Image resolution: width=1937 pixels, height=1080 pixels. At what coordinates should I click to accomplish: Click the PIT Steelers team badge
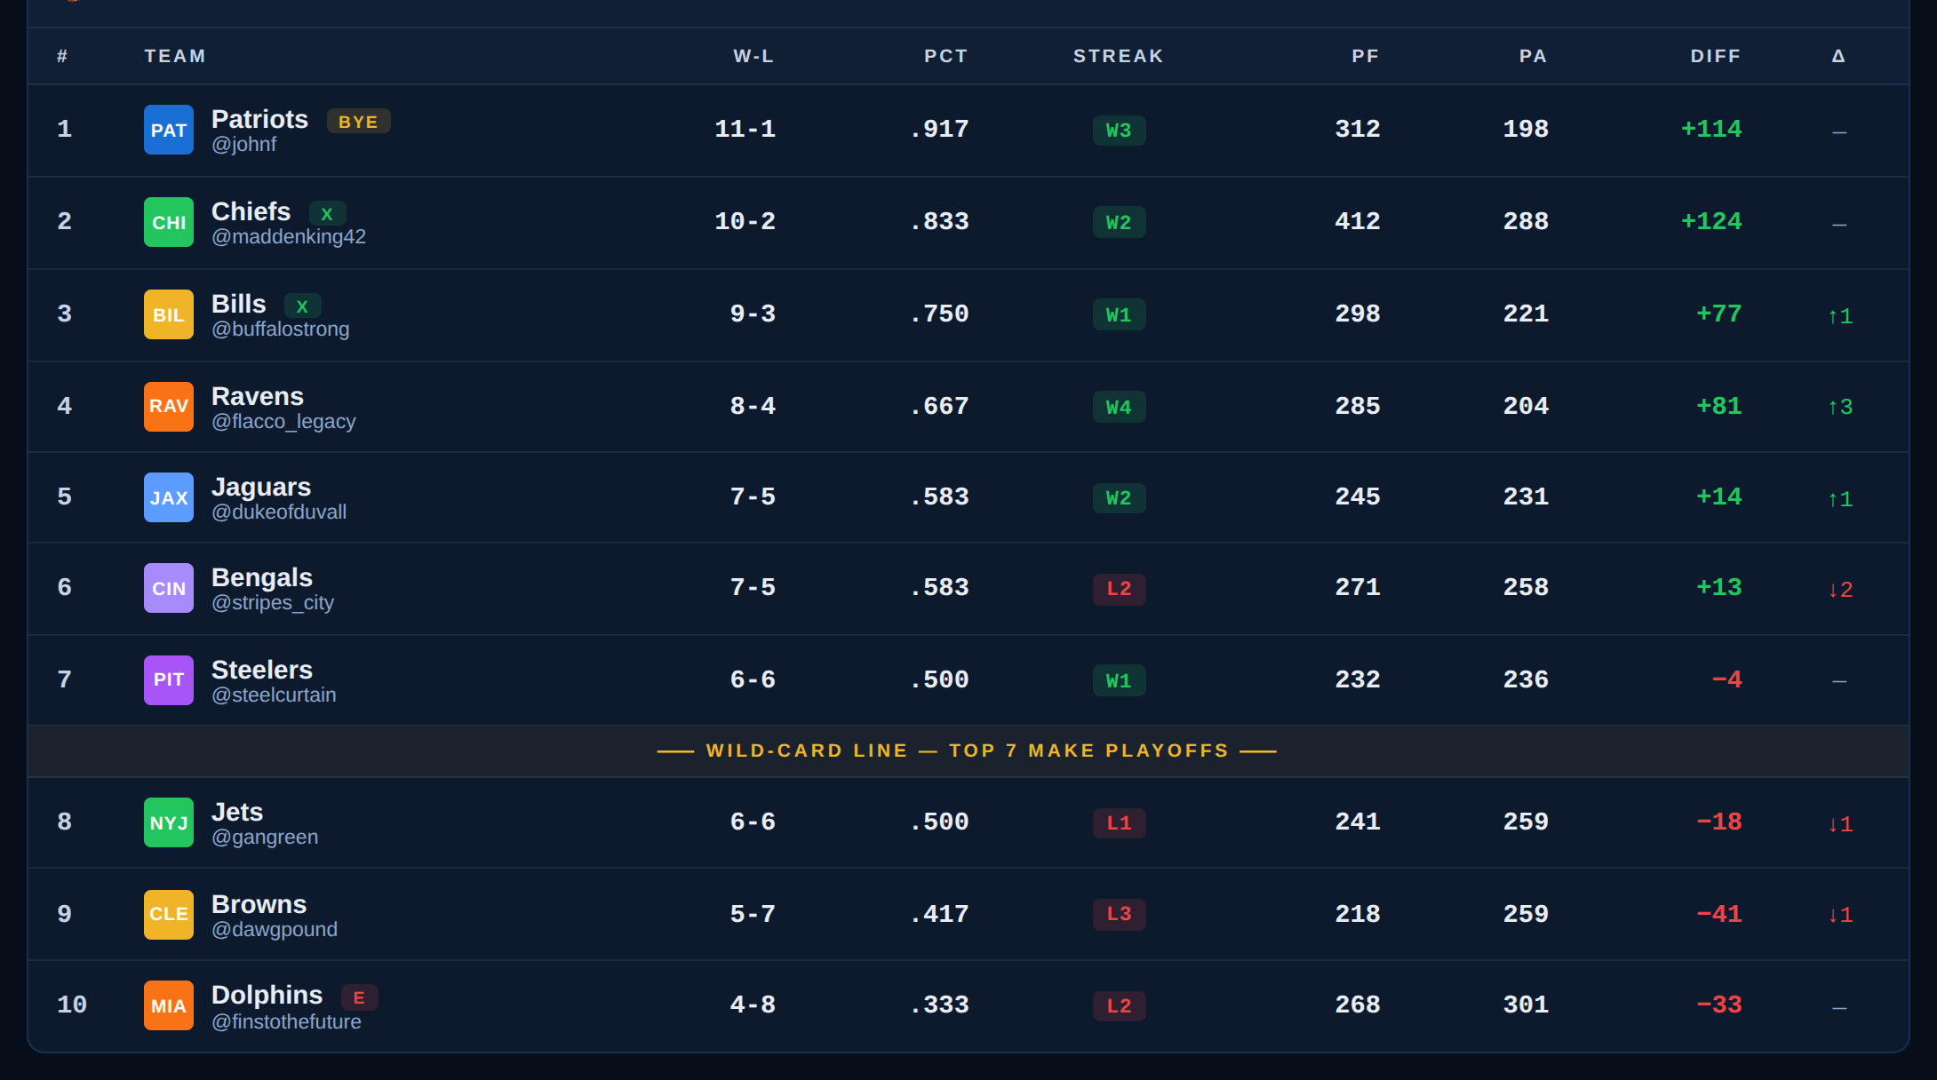pyautogui.click(x=169, y=680)
